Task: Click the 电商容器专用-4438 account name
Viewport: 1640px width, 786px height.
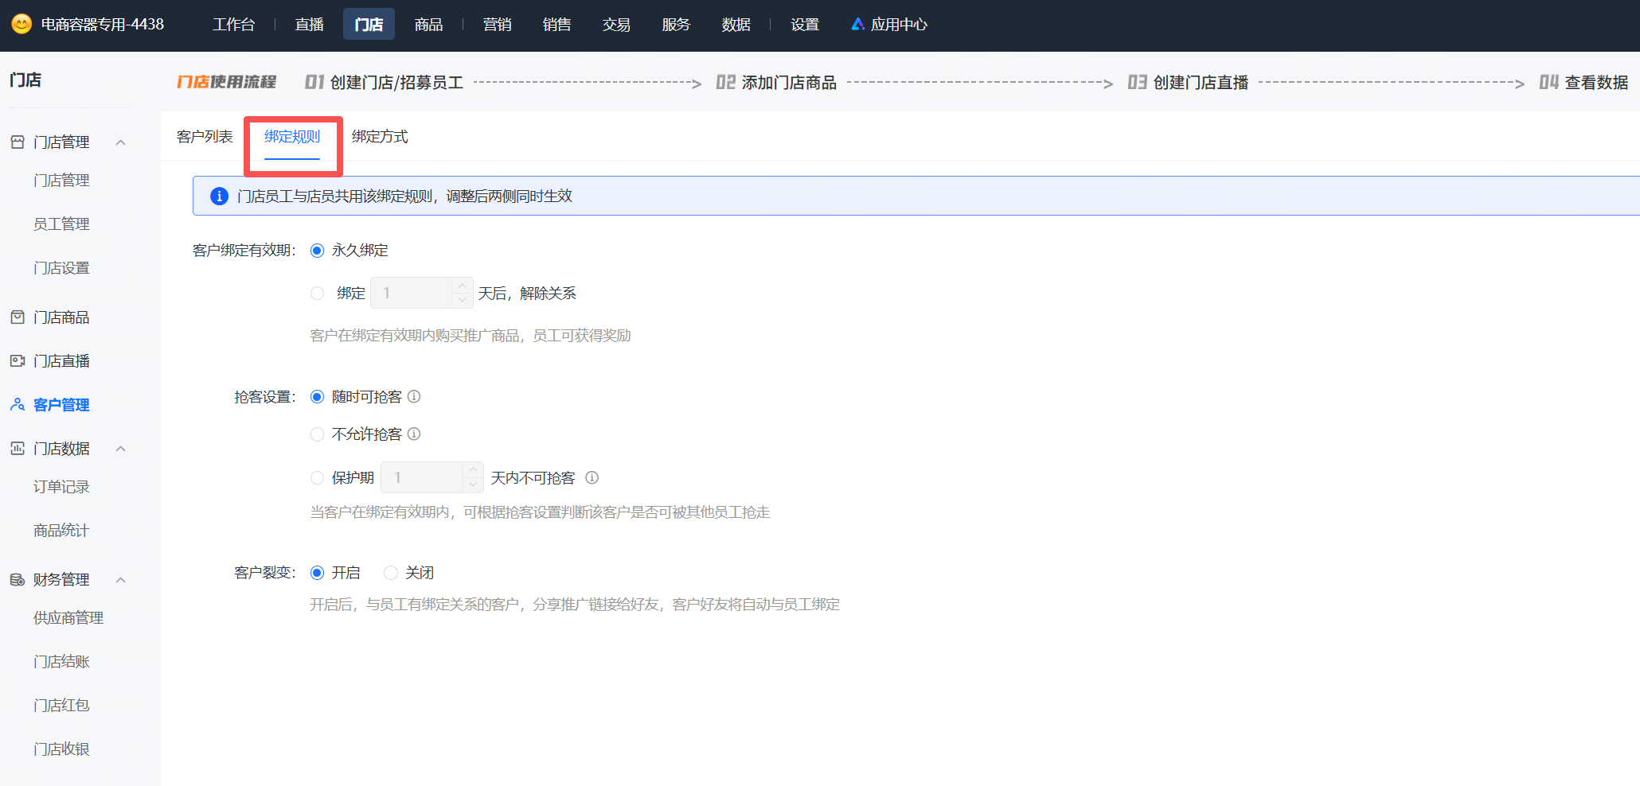Action: click(x=103, y=25)
